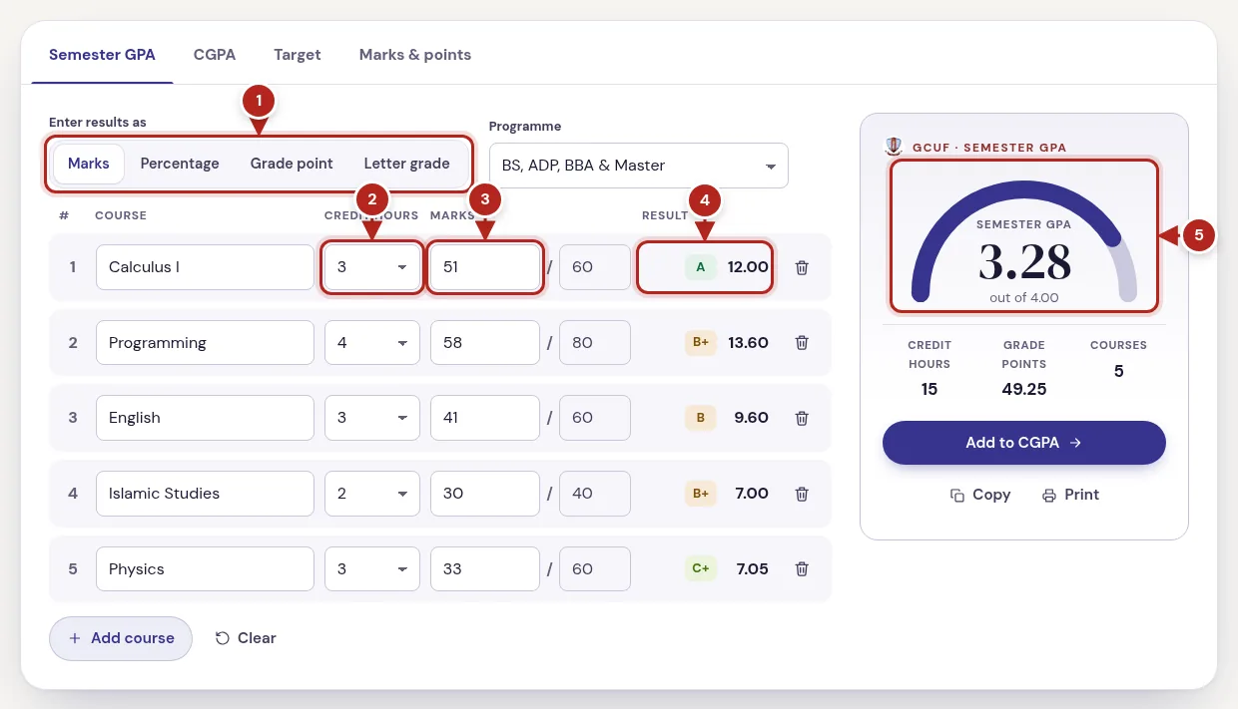The width and height of the screenshot is (1238, 709).
Task: Open the Marks & points tab
Action: coord(415,55)
